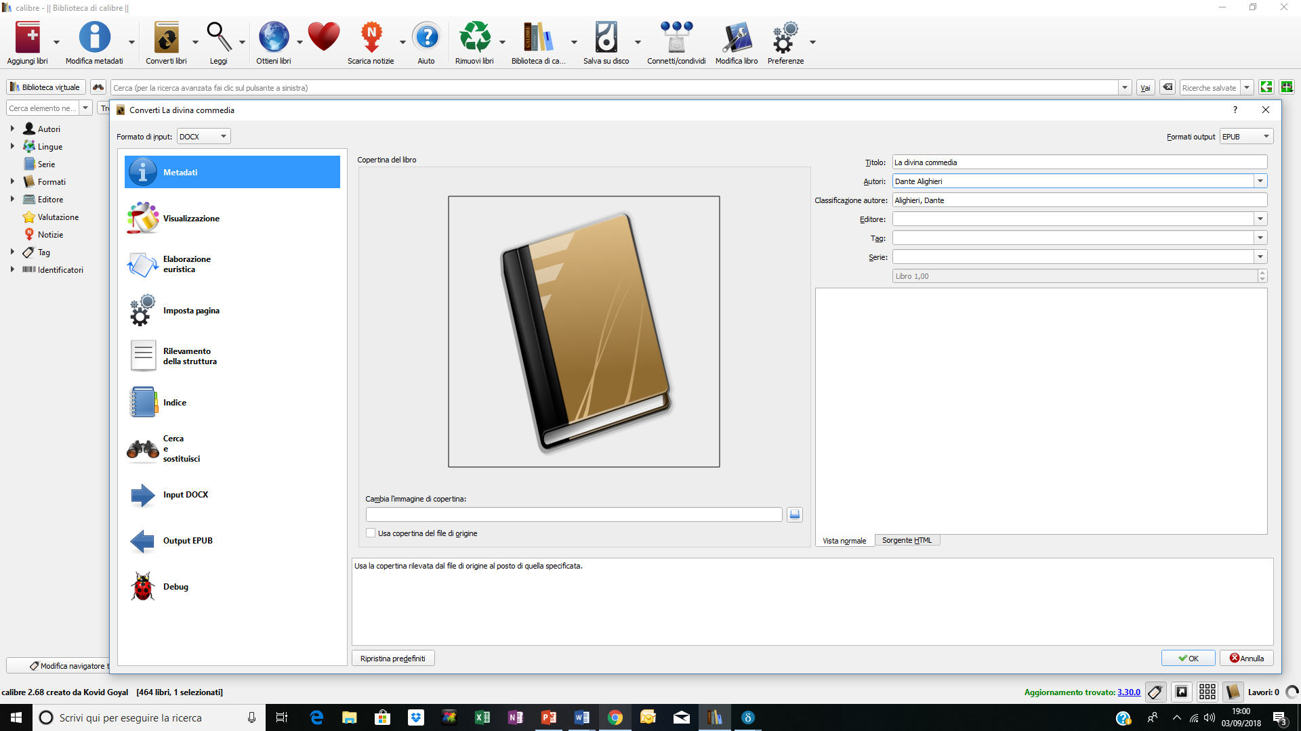Click the Leggi magnifier icon
Image resolution: width=1301 pixels, height=731 pixels.
pyautogui.click(x=219, y=37)
